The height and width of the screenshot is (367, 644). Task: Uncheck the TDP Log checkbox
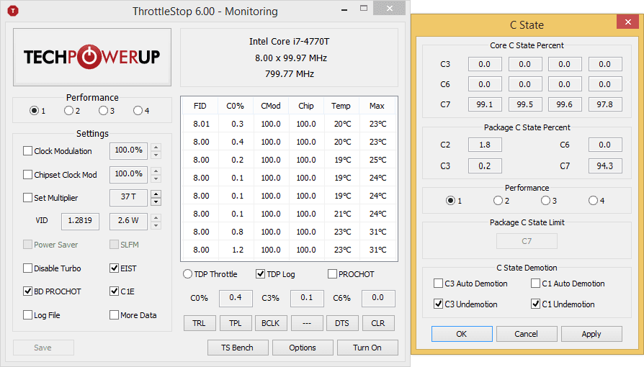[260, 274]
